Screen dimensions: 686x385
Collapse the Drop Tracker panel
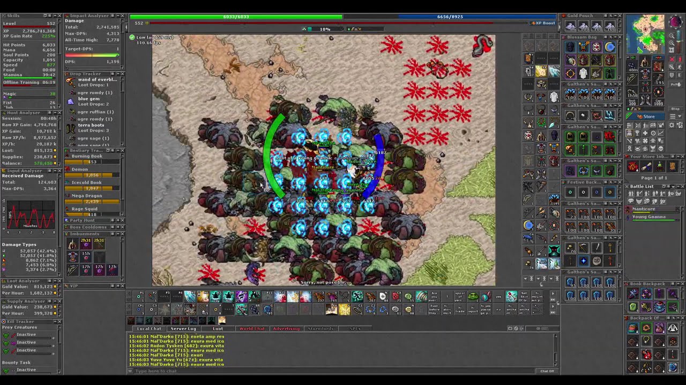(118, 74)
